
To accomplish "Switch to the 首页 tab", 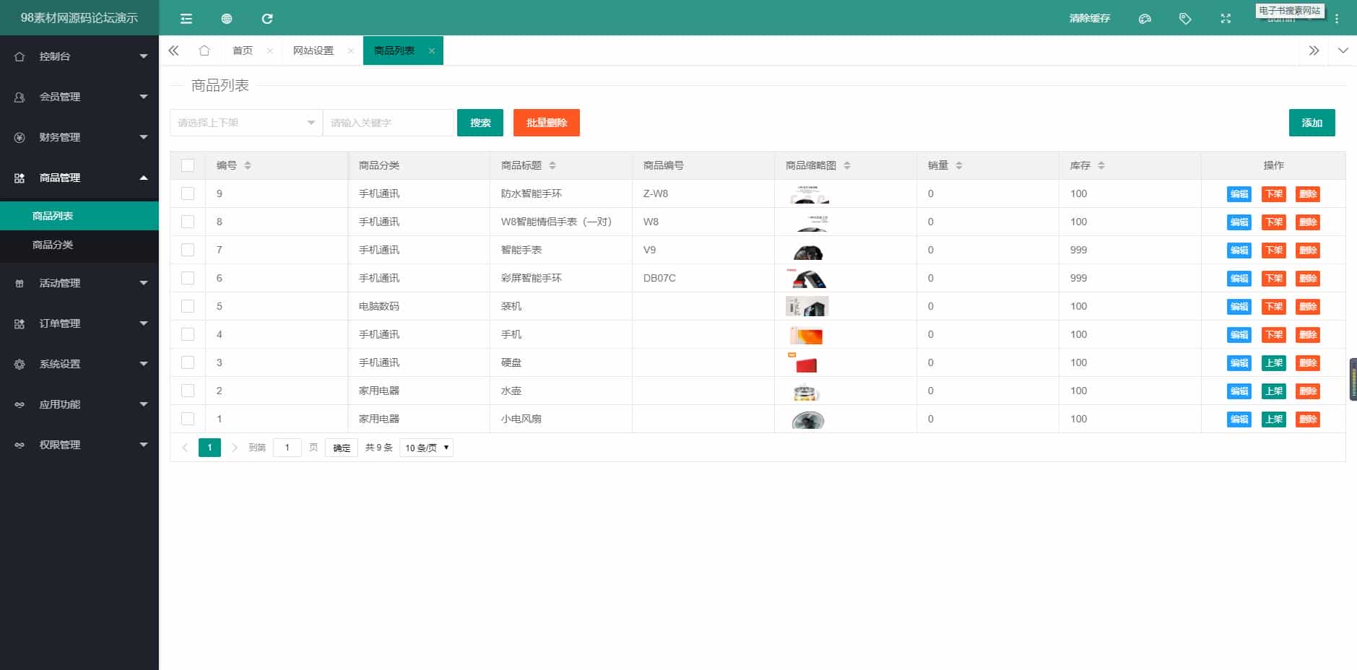I will (x=243, y=51).
